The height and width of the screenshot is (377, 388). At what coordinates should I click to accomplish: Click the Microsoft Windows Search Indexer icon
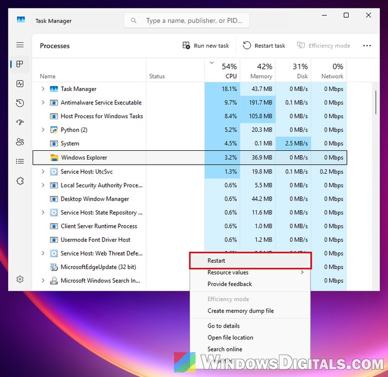pyautogui.click(x=54, y=281)
